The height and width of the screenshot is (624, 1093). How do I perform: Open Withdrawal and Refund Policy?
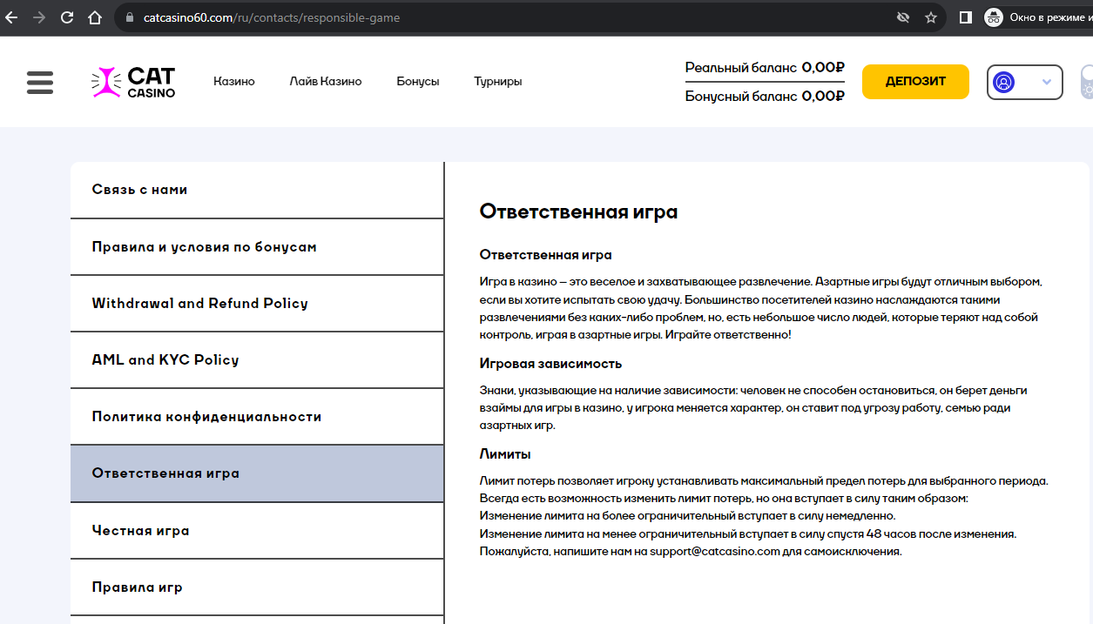coord(257,304)
